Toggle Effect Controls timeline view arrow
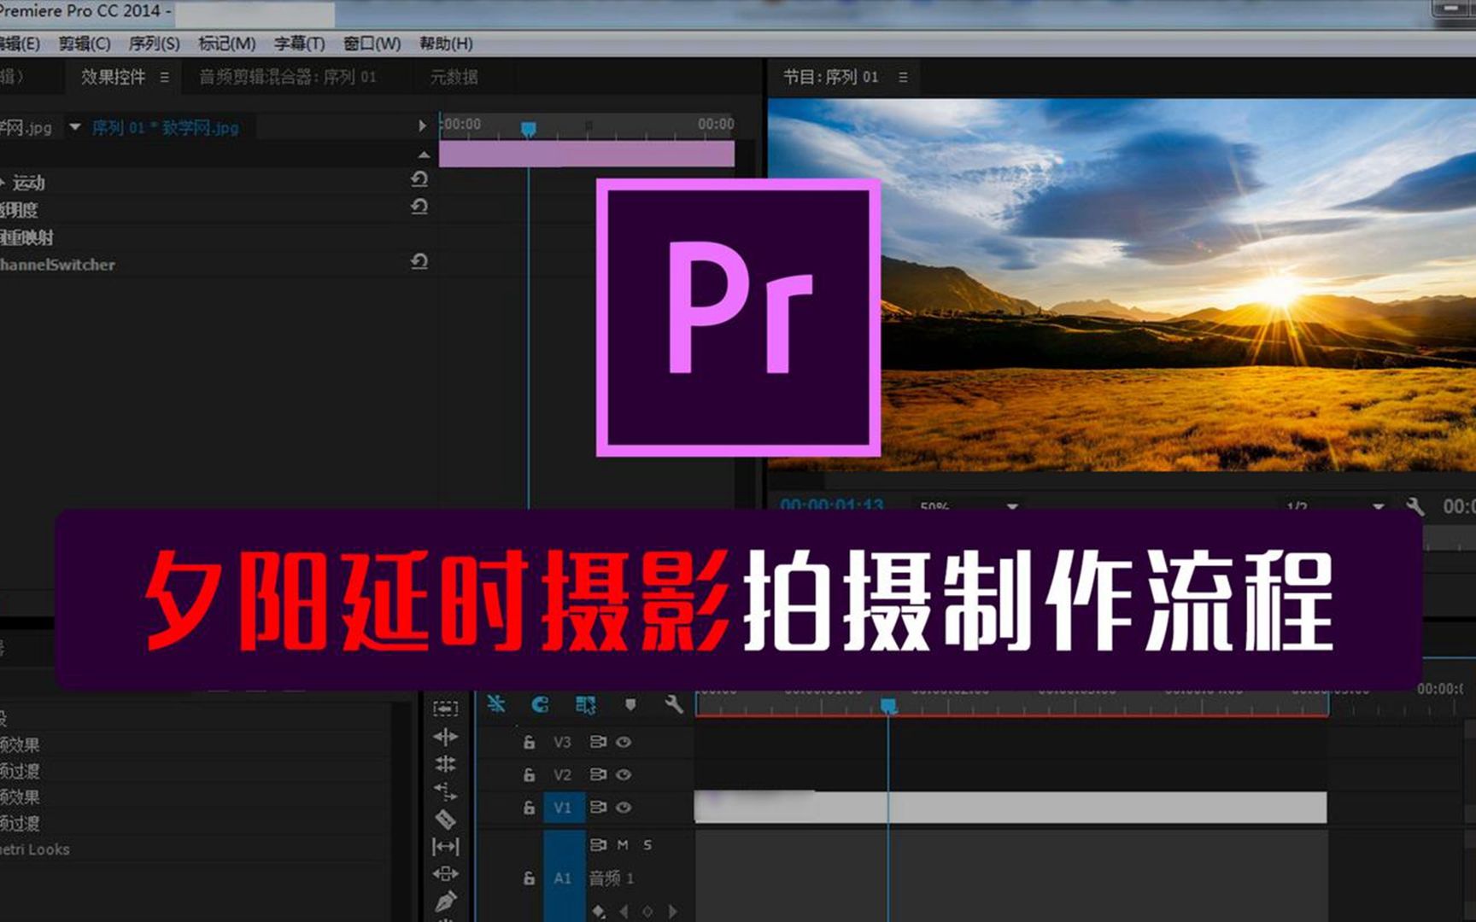This screenshot has width=1476, height=922. click(422, 125)
